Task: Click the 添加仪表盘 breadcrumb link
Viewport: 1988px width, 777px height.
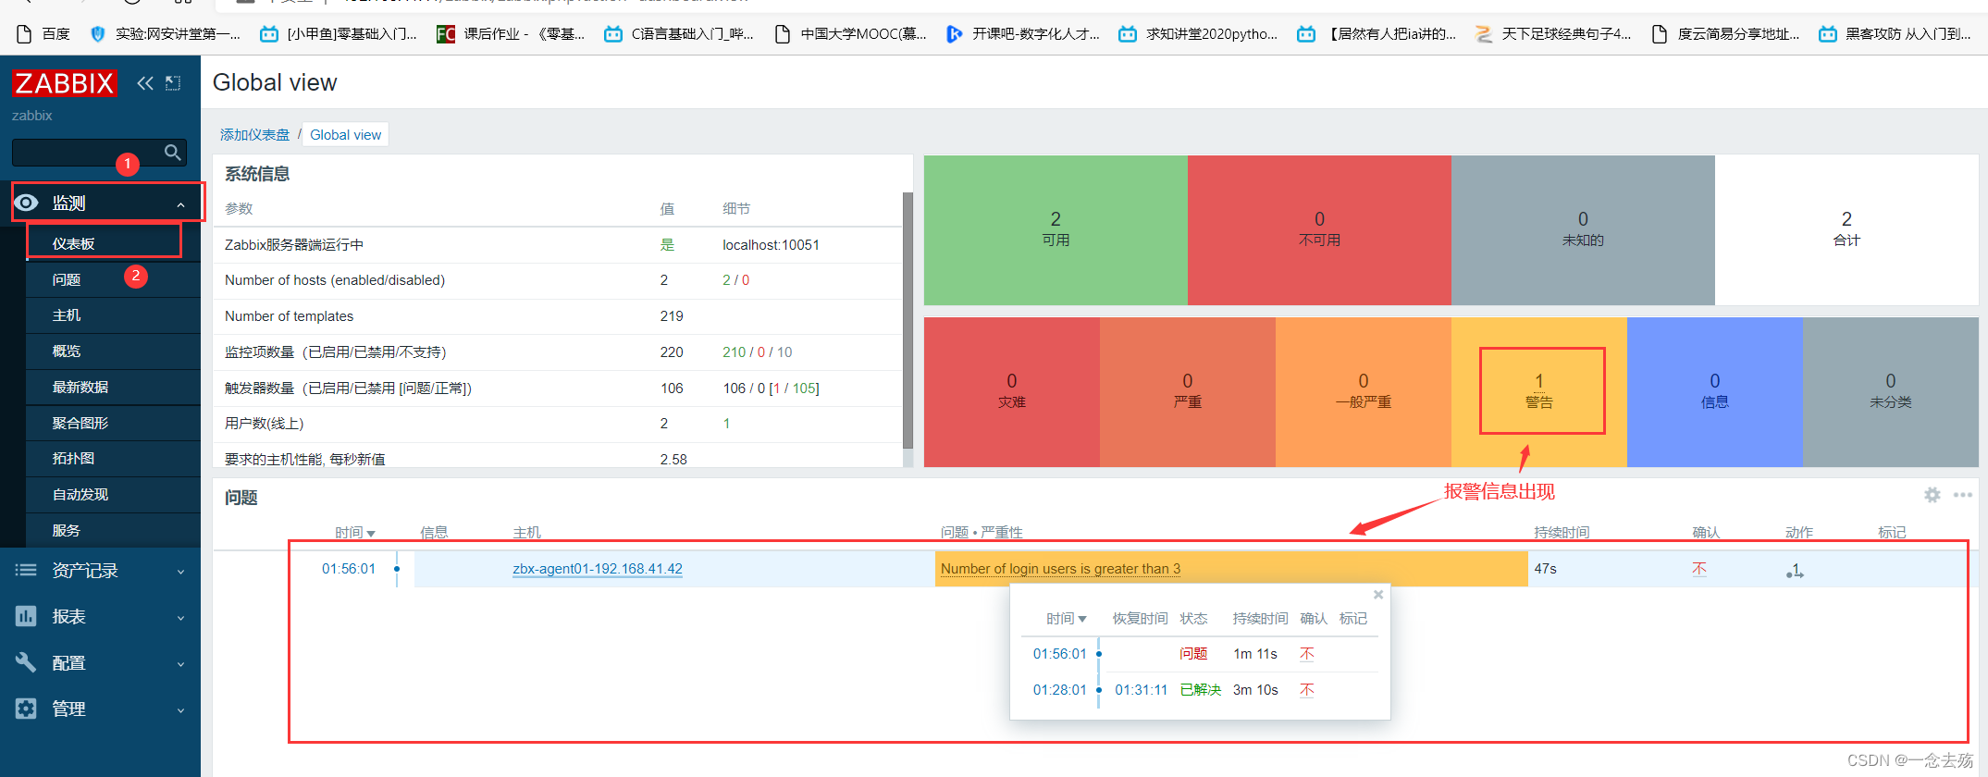Action: (x=254, y=135)
